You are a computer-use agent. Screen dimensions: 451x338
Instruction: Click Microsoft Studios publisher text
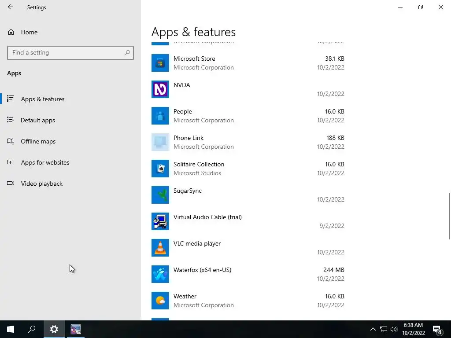(x=197, y=173)
